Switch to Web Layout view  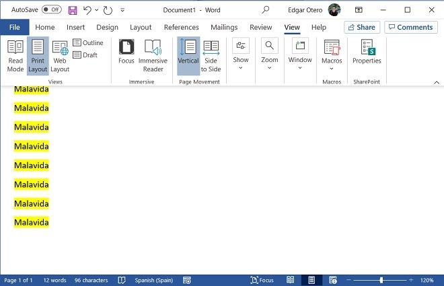tap(60, 56)
